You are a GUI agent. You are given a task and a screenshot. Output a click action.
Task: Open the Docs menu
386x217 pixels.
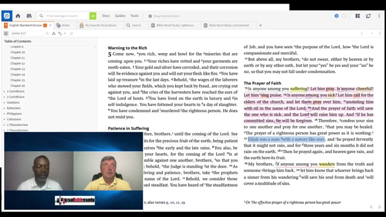[x=106, y=16]
